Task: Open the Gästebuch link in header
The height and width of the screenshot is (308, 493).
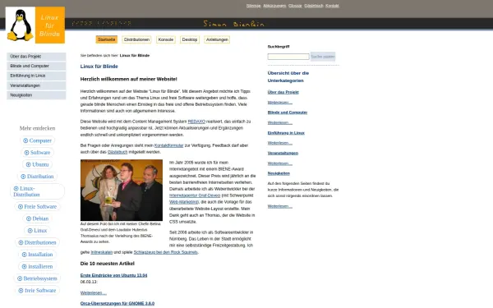Action: pyautogui.click(x=314, y=6)
